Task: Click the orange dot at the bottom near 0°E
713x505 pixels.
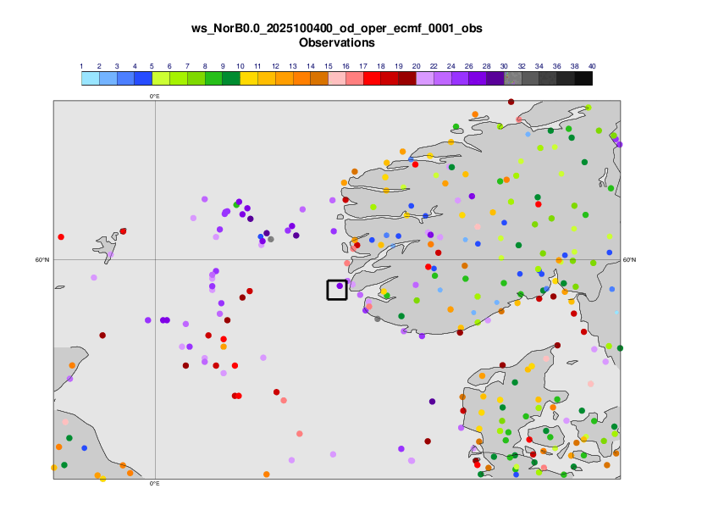Action: coord(266,474)
